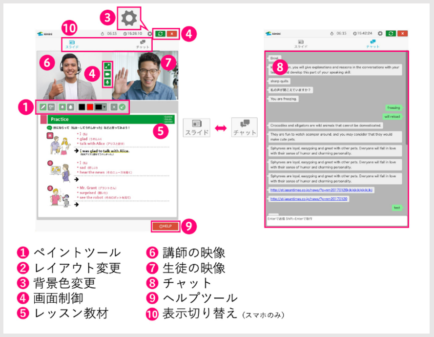This screenshot has width=434, height=337.
Task: Click the Japanese 私の声が聞こえていますか？ message
Action: tap(290, 90)
